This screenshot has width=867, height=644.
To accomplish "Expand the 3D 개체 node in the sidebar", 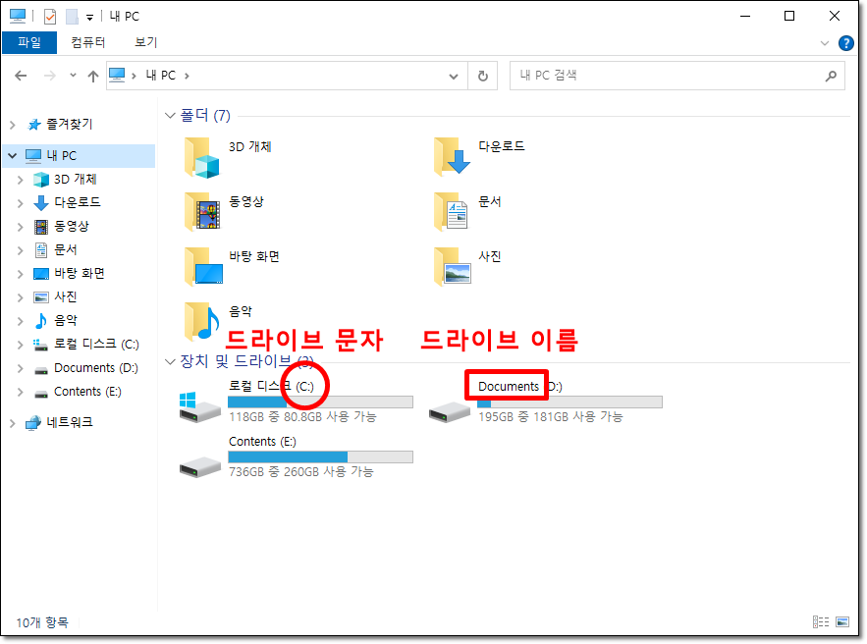I will pos(21,180).
